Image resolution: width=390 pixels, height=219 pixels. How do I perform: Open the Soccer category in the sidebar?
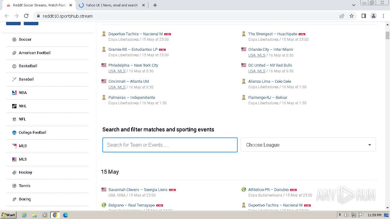(x=25, y=40)
